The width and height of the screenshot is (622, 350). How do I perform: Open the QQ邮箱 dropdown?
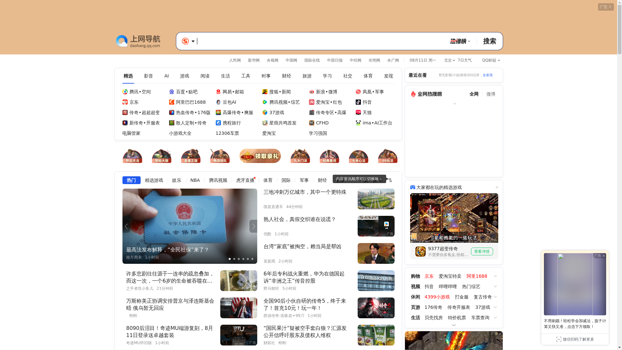tap(491, 60)
